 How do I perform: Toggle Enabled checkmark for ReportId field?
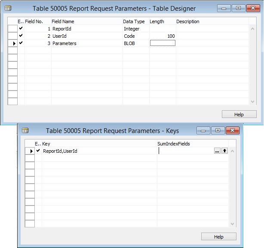(21, 28)
